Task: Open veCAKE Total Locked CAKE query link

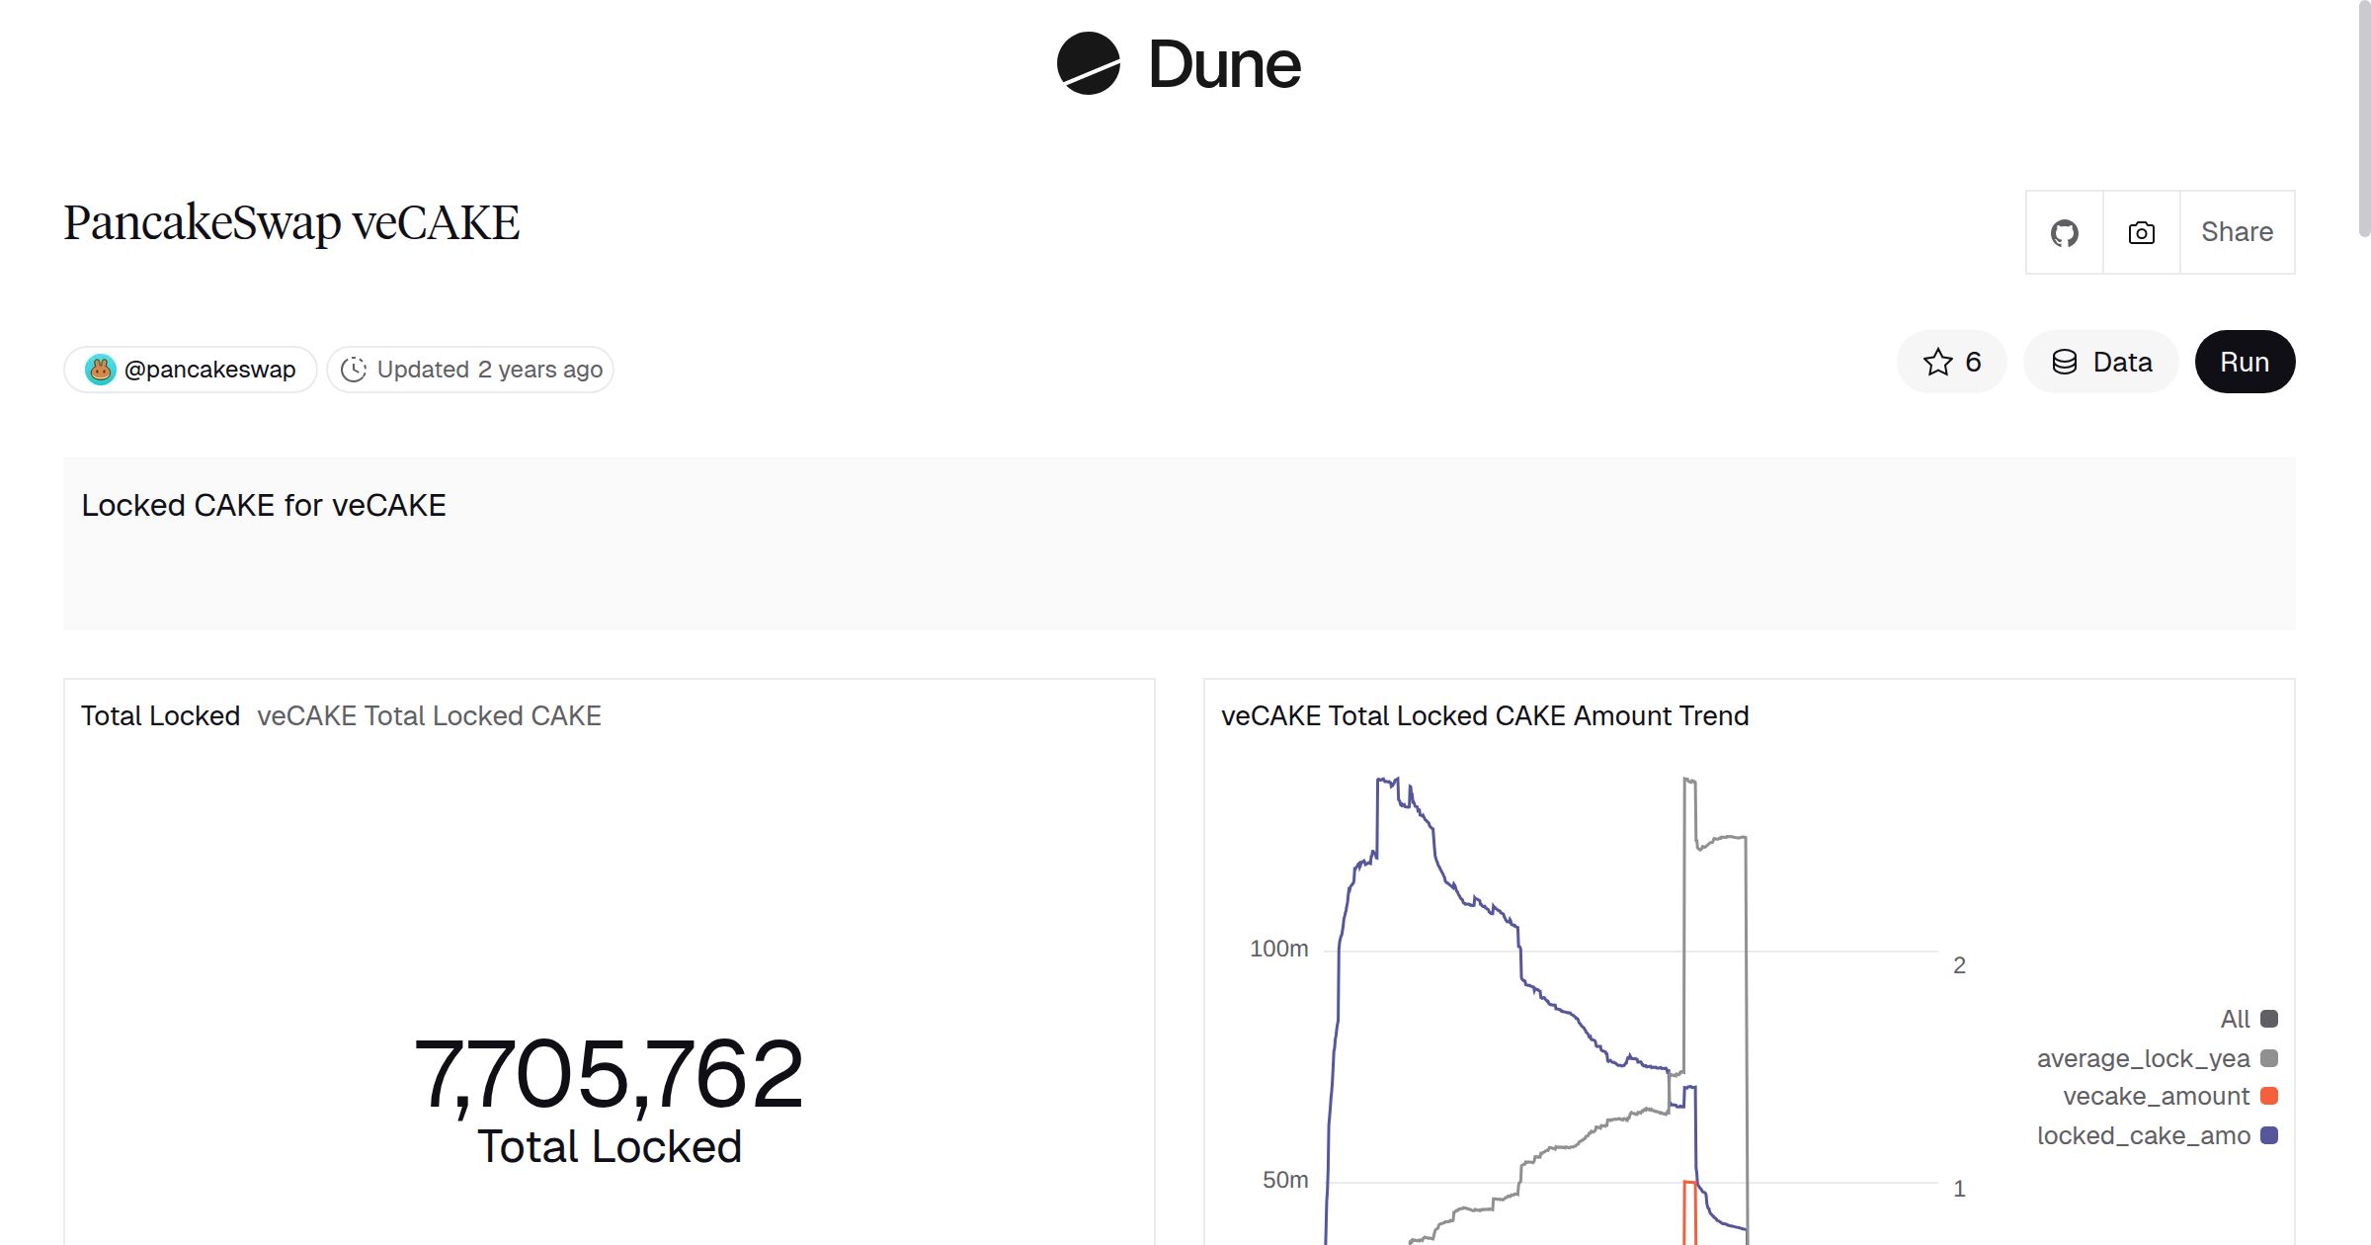Action: [429, 715]
